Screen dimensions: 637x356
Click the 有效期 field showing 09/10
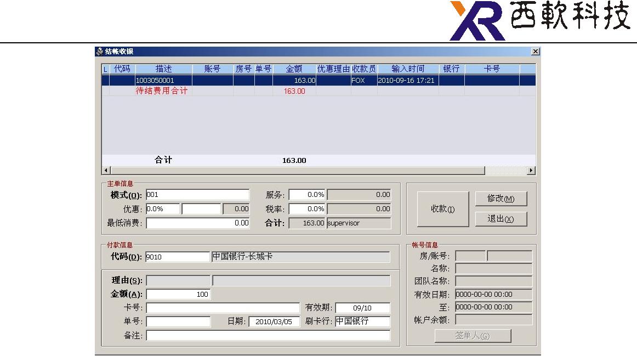coord(363,308)
